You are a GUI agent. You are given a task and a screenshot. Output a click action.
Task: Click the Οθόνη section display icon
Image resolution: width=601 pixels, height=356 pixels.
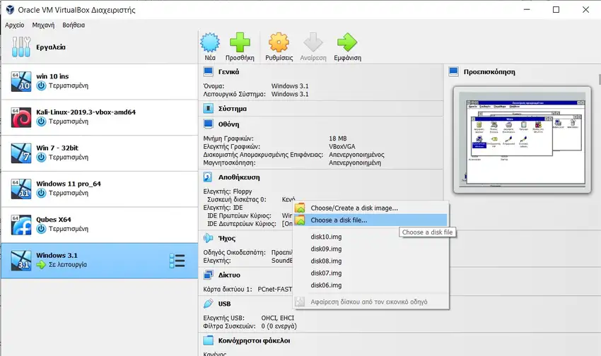coord(208,124)
